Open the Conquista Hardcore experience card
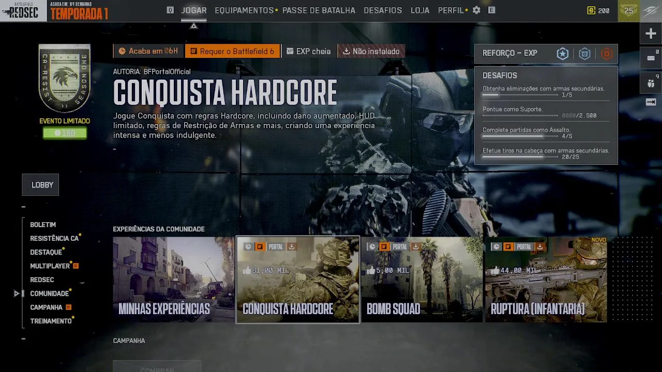The height and width of the screenshot is (372, 662). point(298,280)
